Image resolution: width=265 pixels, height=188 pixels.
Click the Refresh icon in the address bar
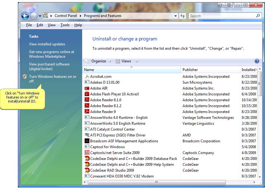(x=183, y=16)
